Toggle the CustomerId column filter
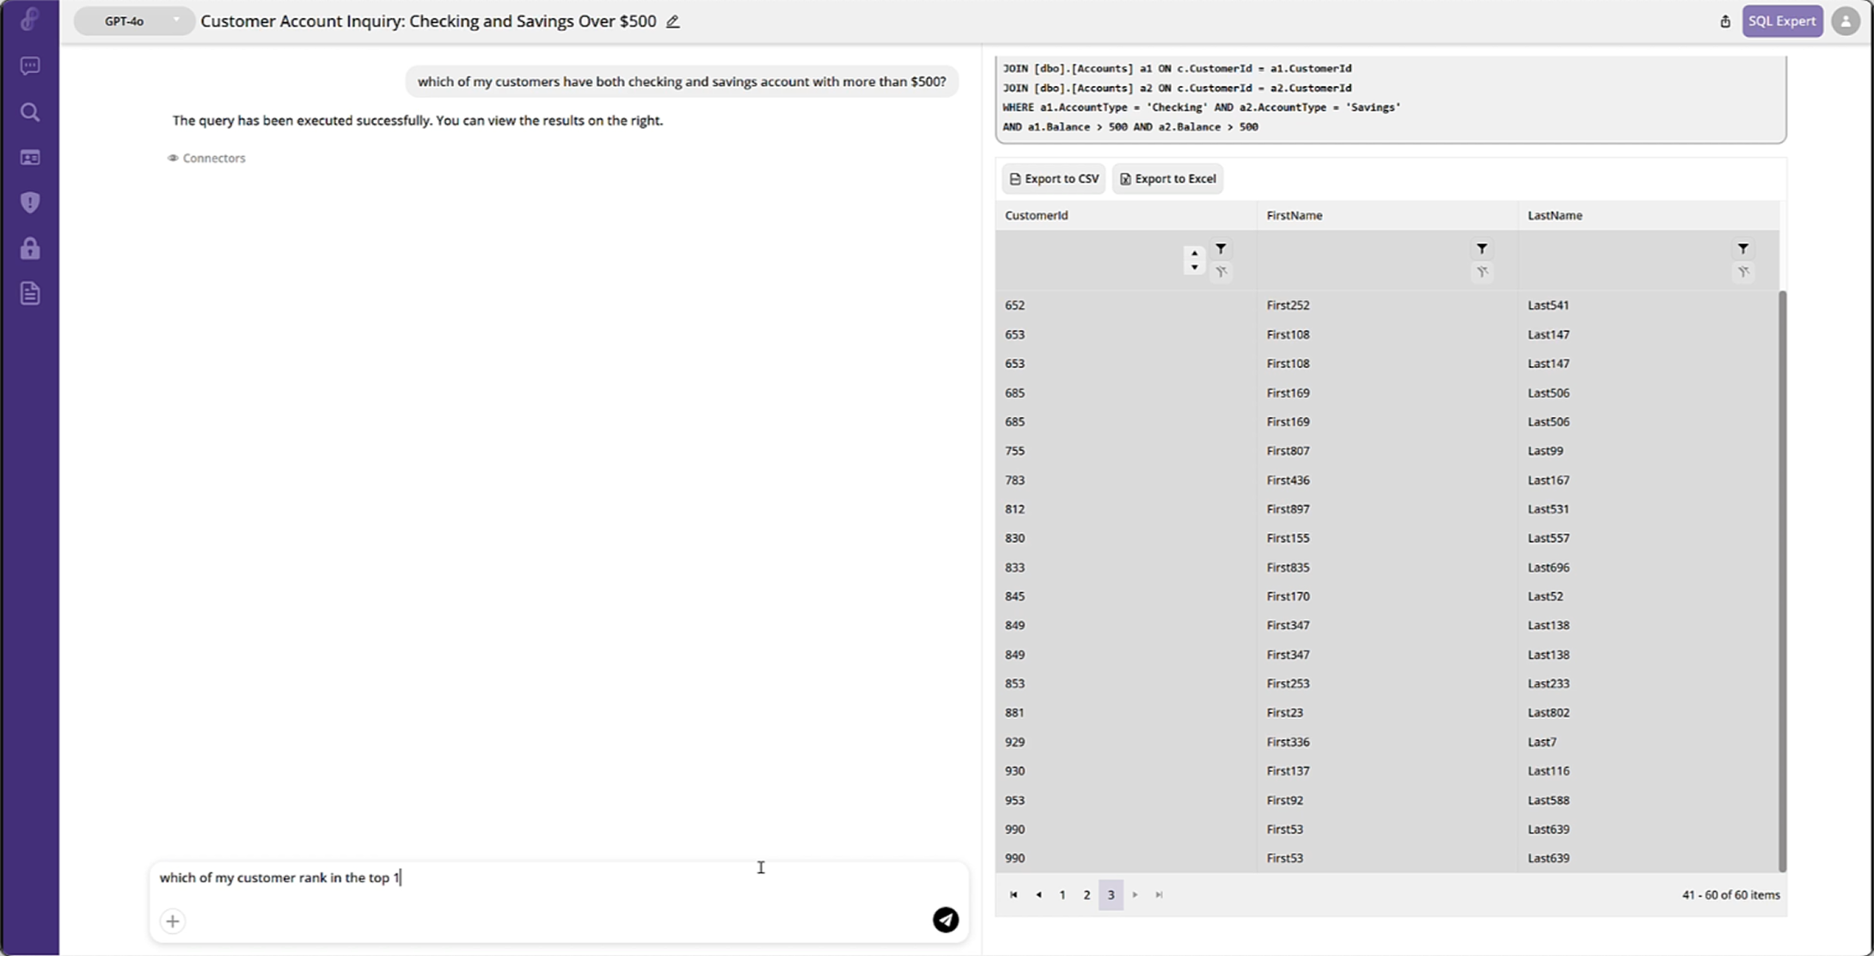Image resolution: width=1874 pixels, height=956 pixels. [x=1221, y=249]
